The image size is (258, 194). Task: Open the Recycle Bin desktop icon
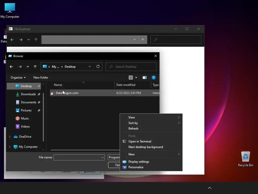[x=245, y=159]
